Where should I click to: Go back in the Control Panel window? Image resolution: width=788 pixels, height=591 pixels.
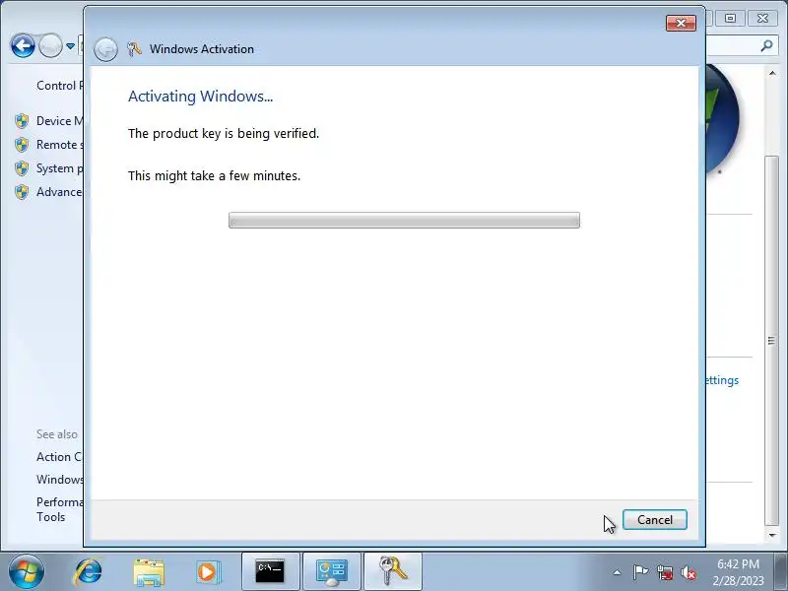coord(23,46)
